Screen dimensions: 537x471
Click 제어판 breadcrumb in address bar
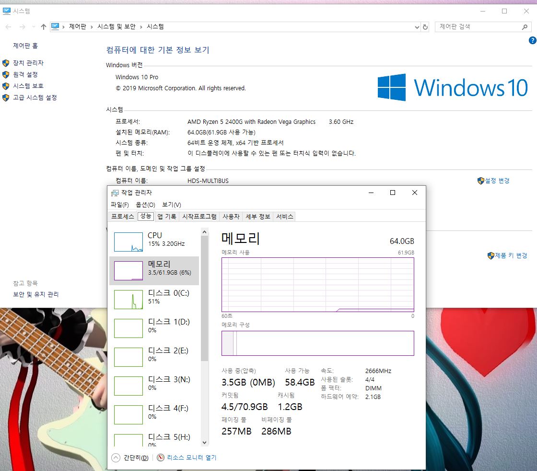point(77,26)
